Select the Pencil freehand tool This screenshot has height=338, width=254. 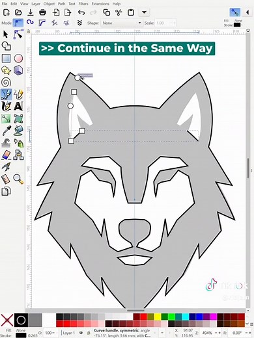click(x=18, y=94)
